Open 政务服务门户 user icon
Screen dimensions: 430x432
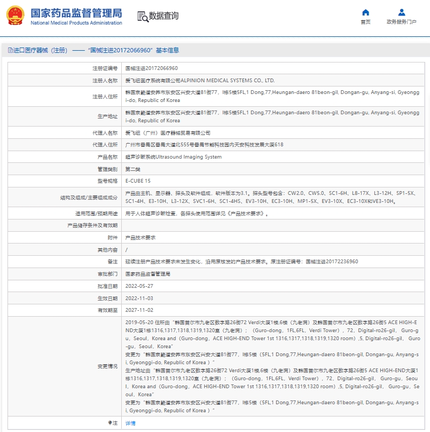tap(402, 12)
